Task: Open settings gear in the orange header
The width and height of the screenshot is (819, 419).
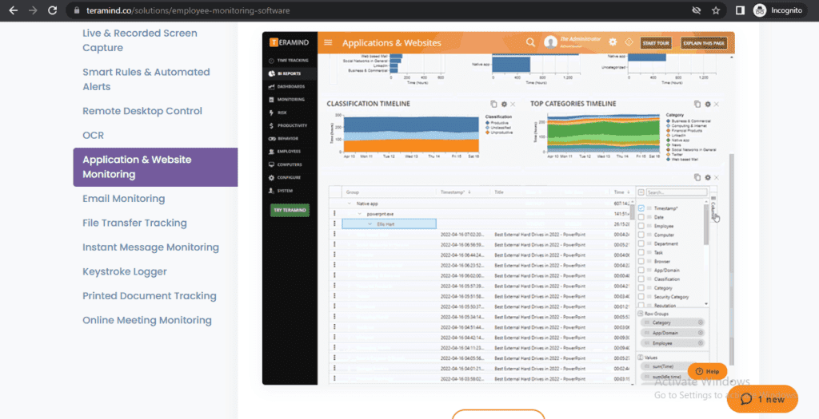Action: tap(613, 42)
